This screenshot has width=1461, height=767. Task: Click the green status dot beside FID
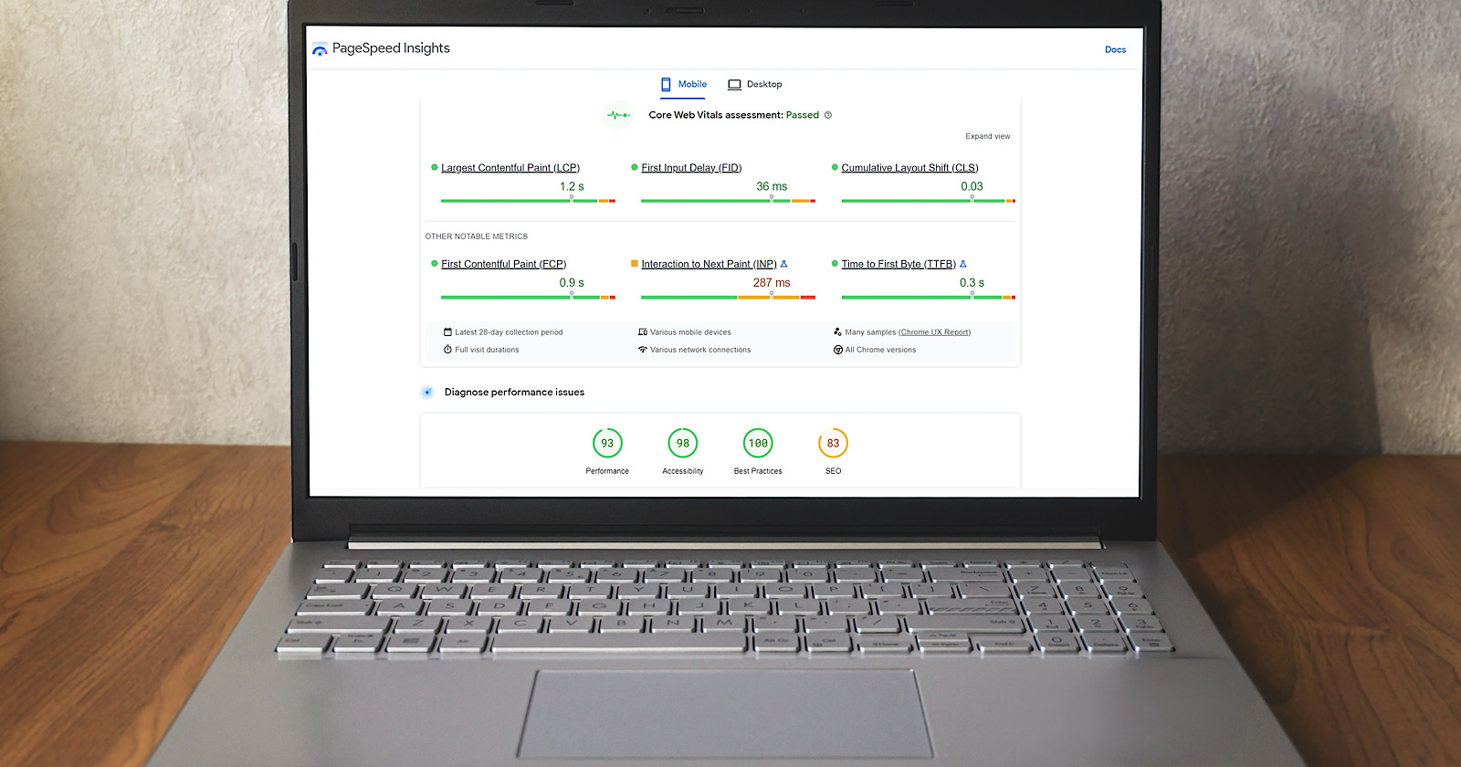point(635,167)
